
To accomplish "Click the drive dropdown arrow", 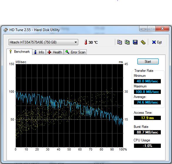I will [76, 42].
